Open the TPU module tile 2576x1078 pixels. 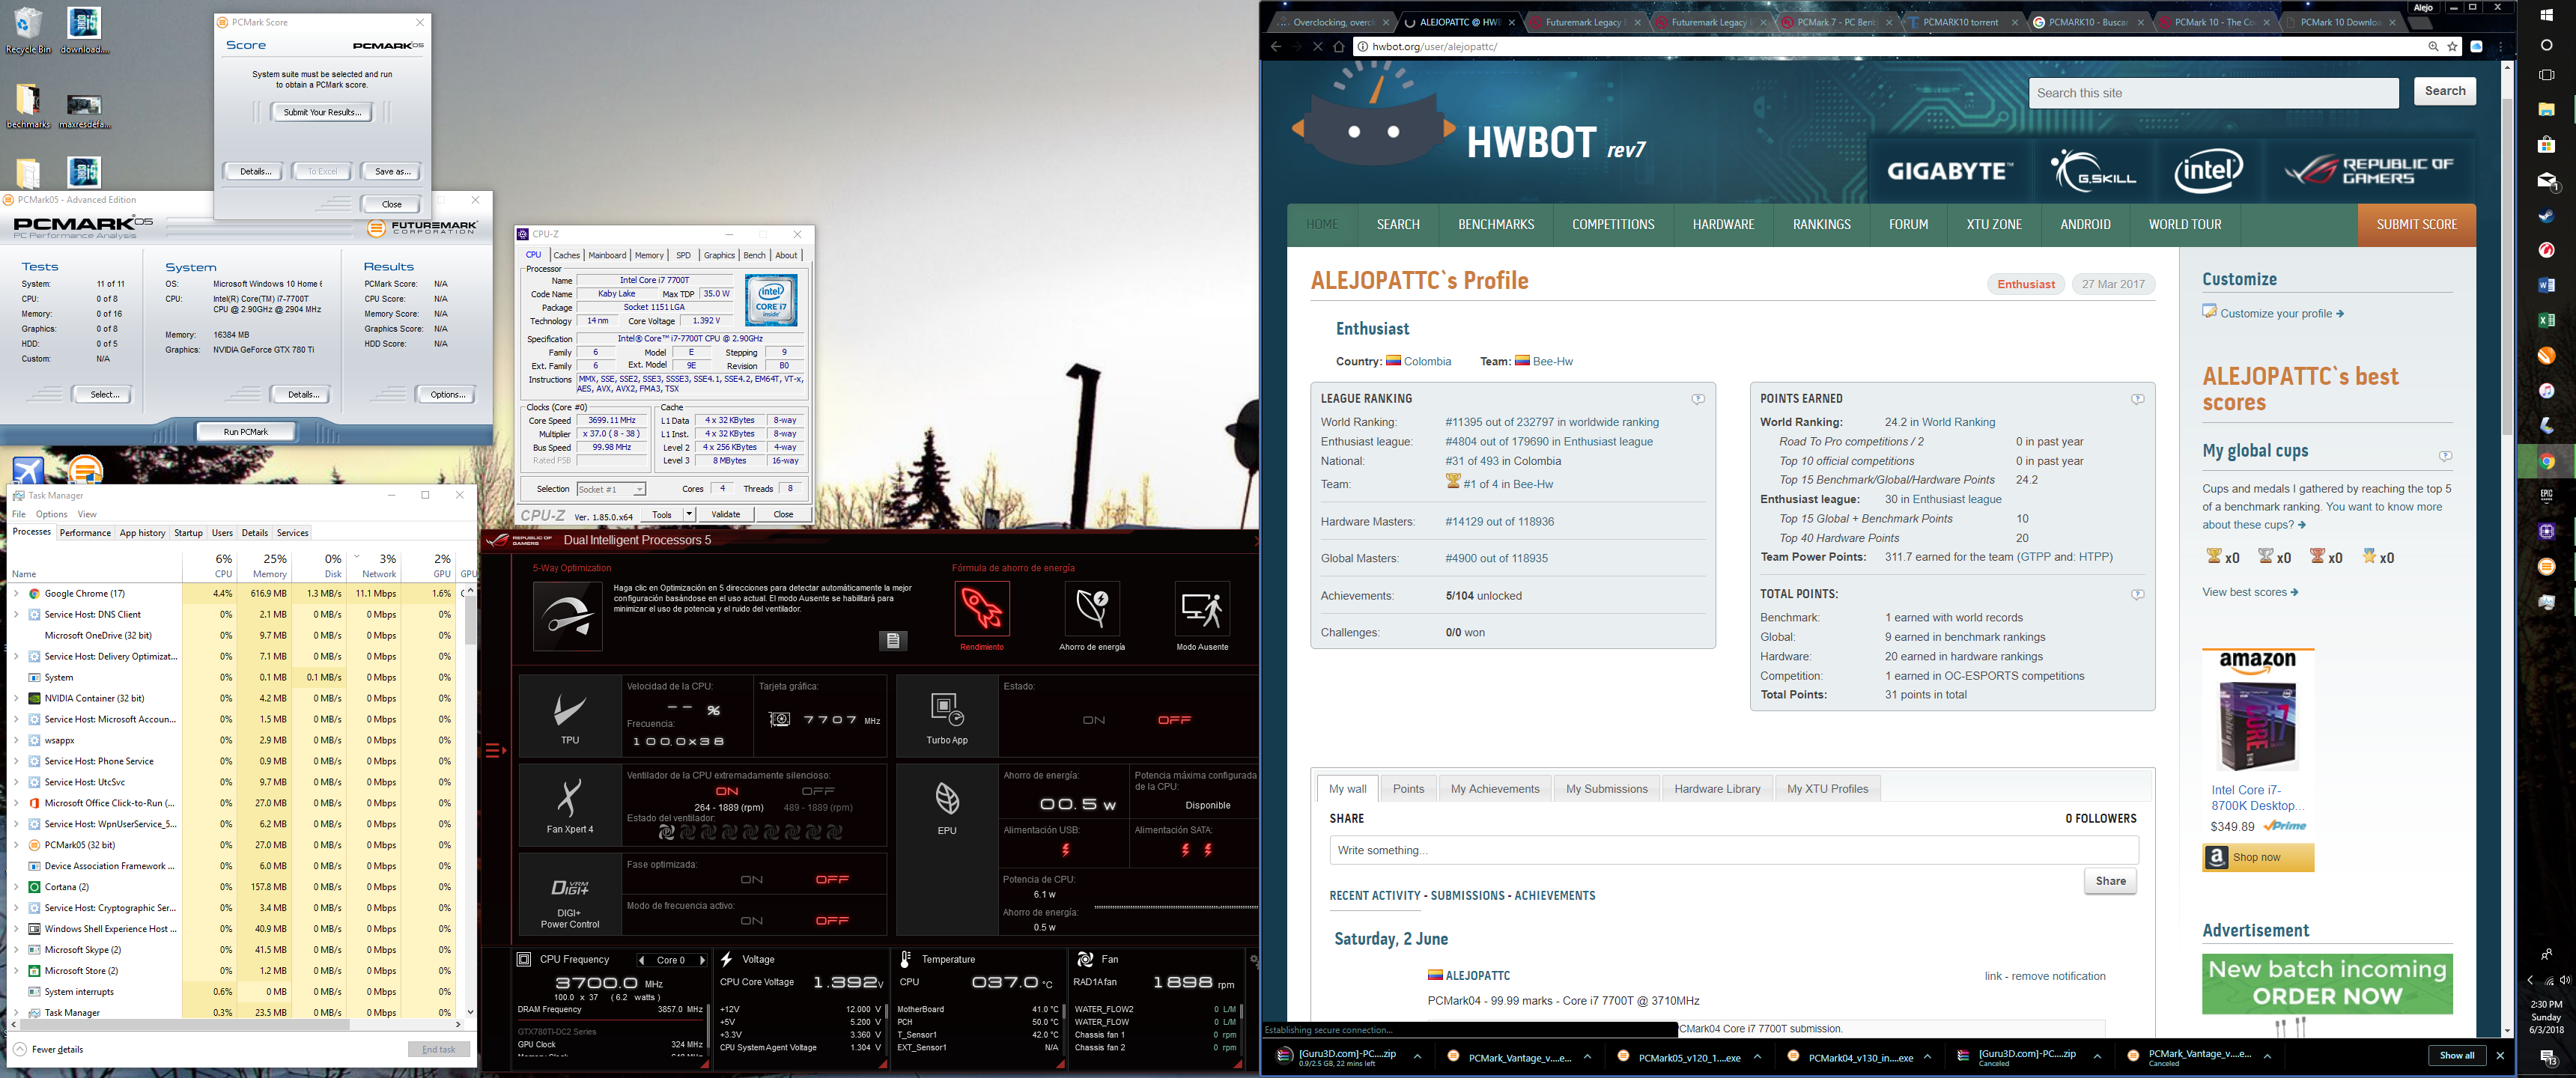(x=570, y=716)
